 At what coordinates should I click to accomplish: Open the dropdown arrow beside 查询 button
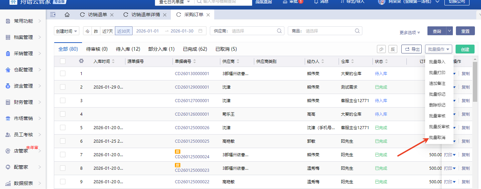point(449,31)
